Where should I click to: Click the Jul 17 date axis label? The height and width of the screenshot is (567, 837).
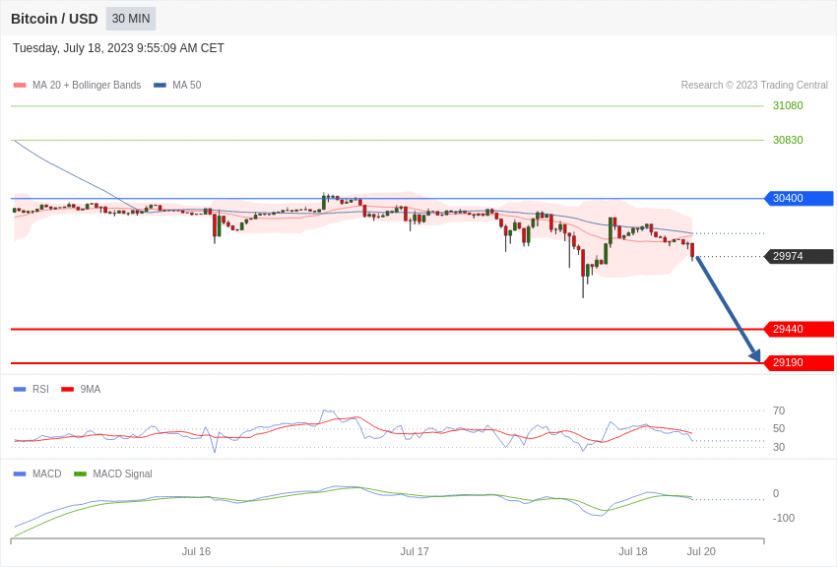coord(415,551)
